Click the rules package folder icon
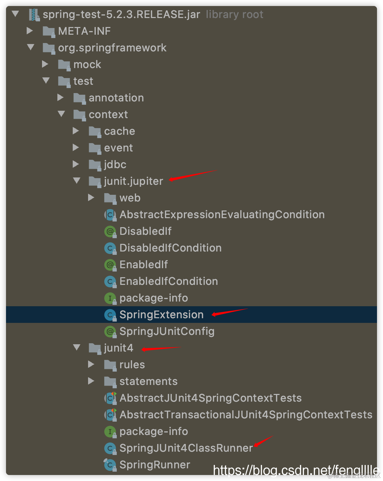 (x=110, y=365)
